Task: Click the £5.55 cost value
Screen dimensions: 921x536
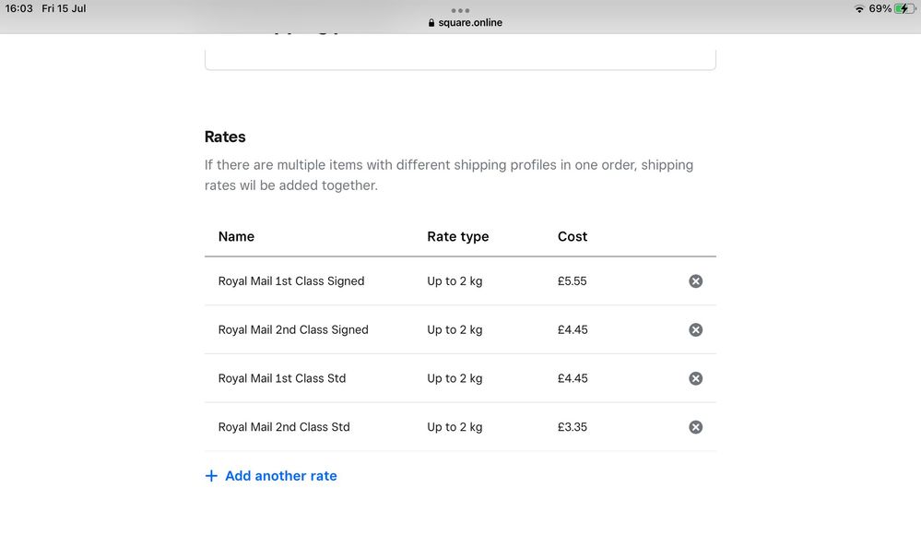Action: click(x=572, y=281)
